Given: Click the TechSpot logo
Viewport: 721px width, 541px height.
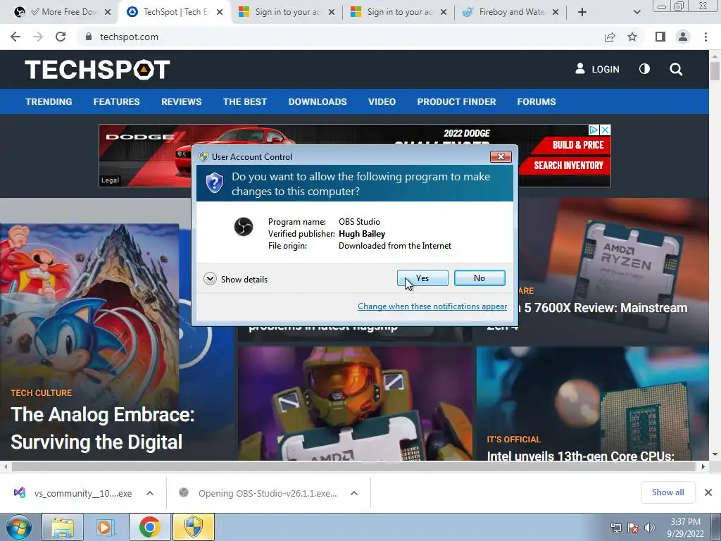Looking at the screenshot, I should point(97,70).
